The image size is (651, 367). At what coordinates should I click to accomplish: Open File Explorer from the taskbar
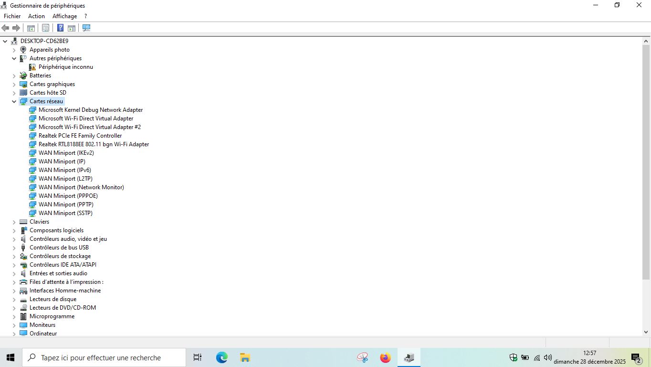[x=245, y=357]
